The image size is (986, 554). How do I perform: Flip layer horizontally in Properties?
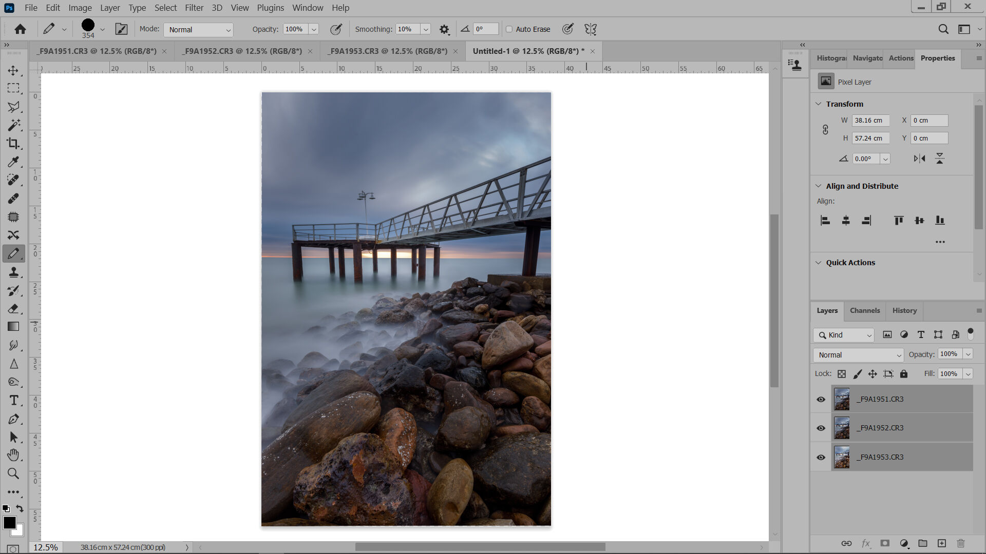coord(919,159)
